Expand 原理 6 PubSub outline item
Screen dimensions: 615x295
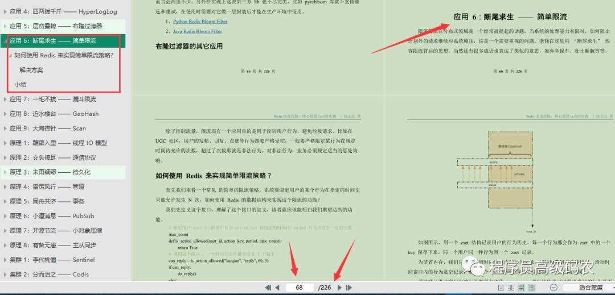coord(5,216)
